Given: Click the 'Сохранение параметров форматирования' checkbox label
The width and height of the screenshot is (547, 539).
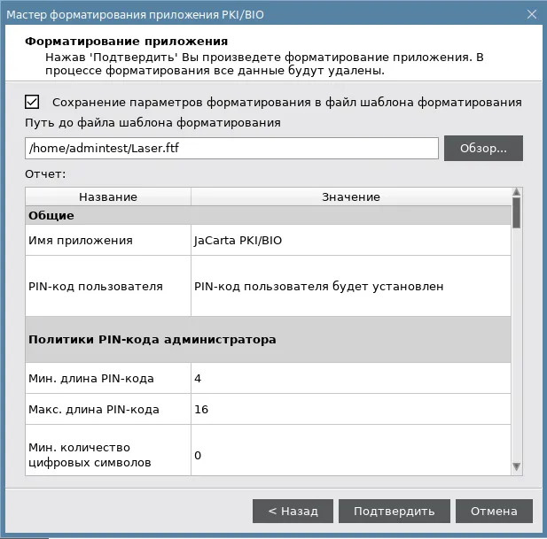Looking at the screenshot, I should pos(286,103).
